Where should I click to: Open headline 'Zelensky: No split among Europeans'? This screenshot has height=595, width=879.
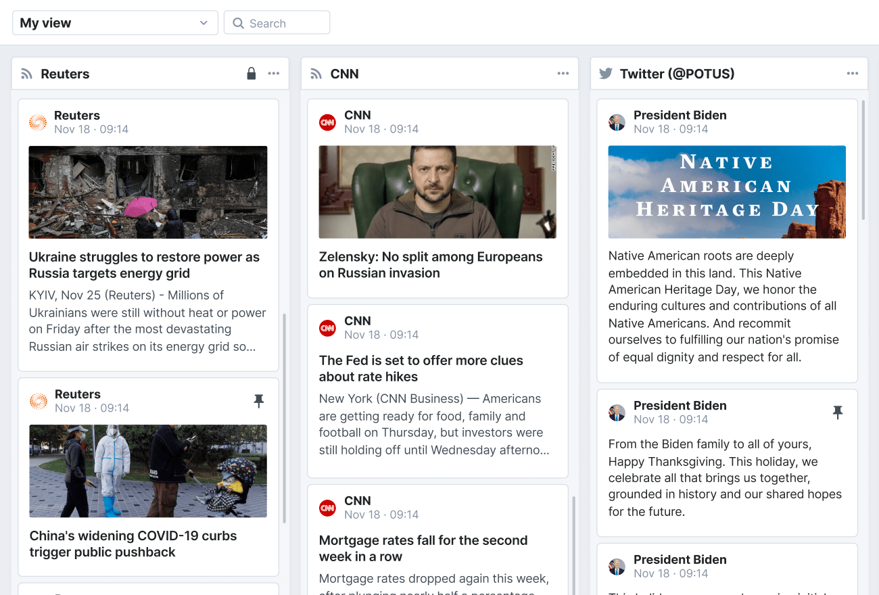(x=431, y=265)
